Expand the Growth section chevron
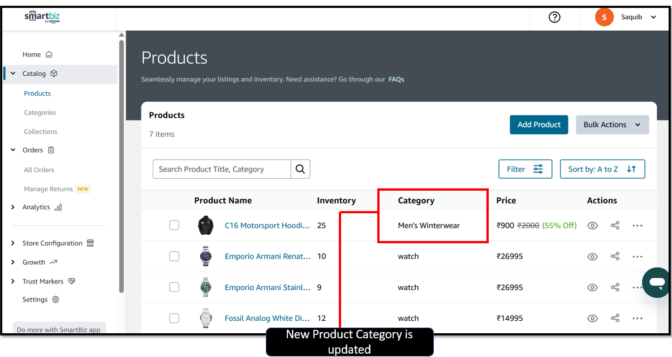The width and height of the screenshot is (672, 357). pos(13,262)
